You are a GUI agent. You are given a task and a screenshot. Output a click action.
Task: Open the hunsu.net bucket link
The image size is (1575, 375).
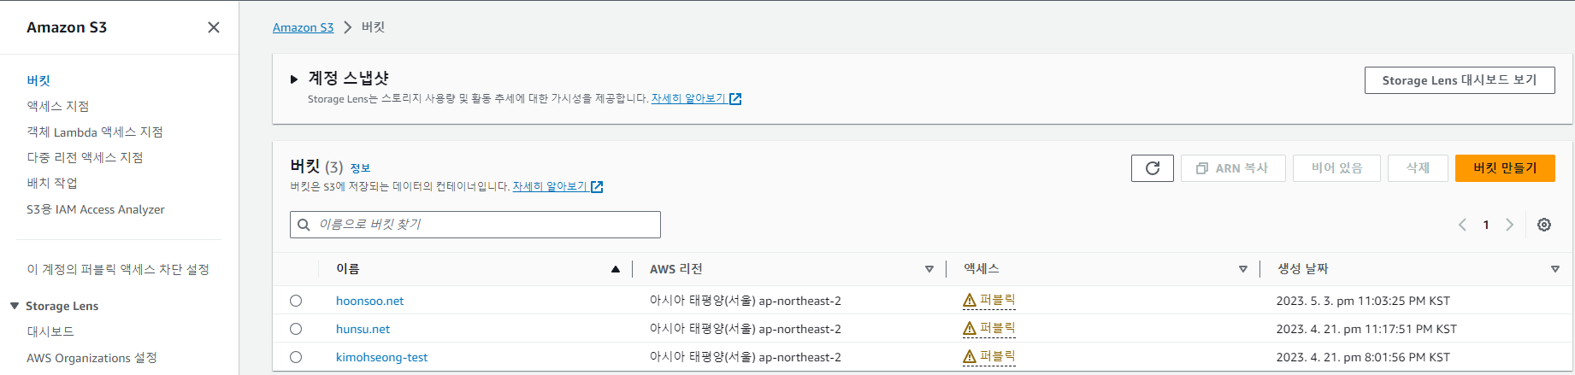pyautogui.click(x=363, y=329)
